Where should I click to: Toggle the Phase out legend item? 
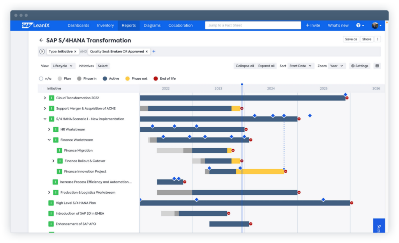click(x=136, y=79)
